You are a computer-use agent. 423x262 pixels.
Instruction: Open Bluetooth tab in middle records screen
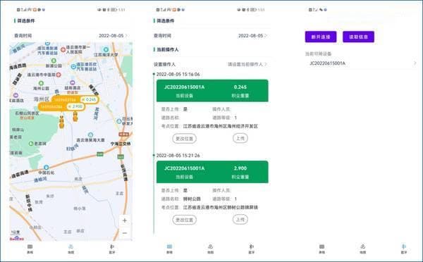point(252,249)
